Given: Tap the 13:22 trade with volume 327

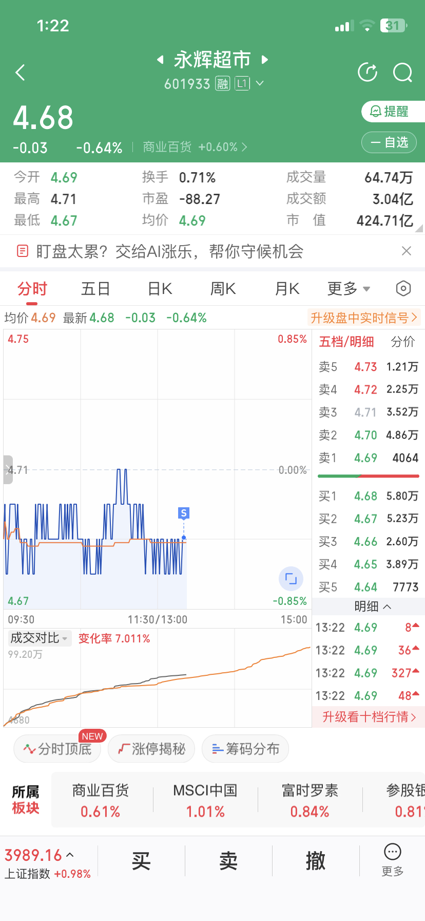Looking at the screenshot, I should pos(369,673).
